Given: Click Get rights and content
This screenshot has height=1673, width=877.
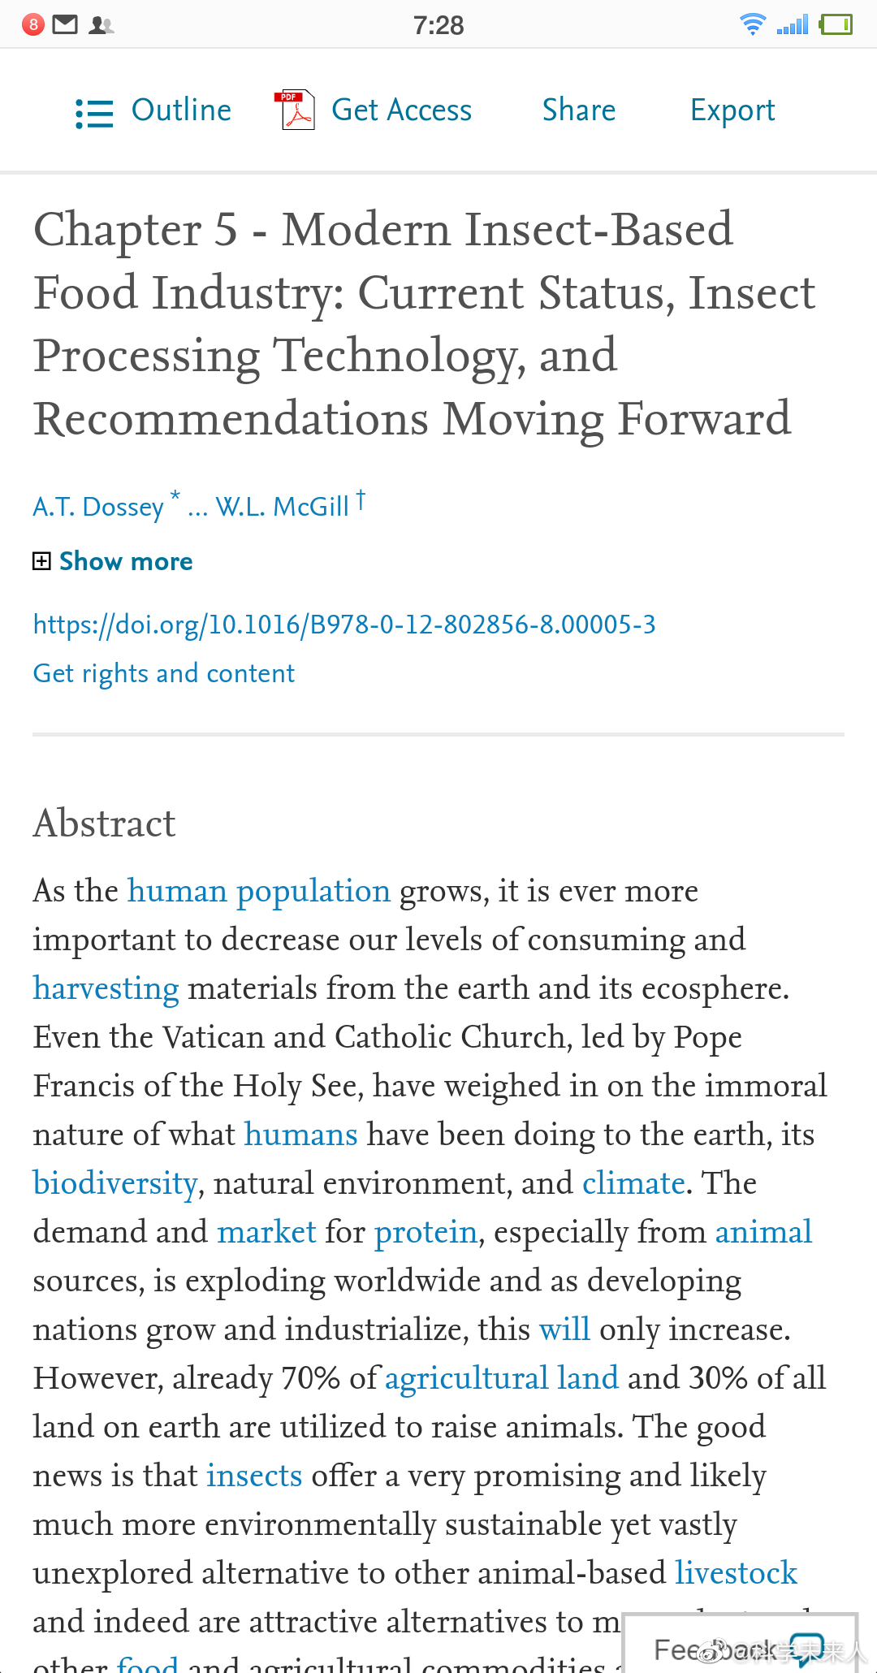Looking at the screenshot, I should [163, 673].
